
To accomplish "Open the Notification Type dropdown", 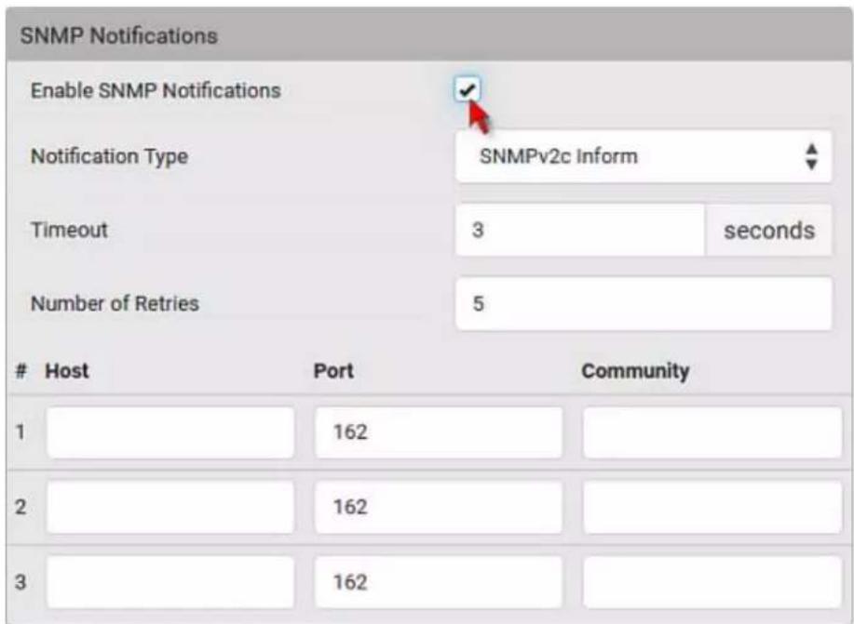I will [x=644, y=156].
